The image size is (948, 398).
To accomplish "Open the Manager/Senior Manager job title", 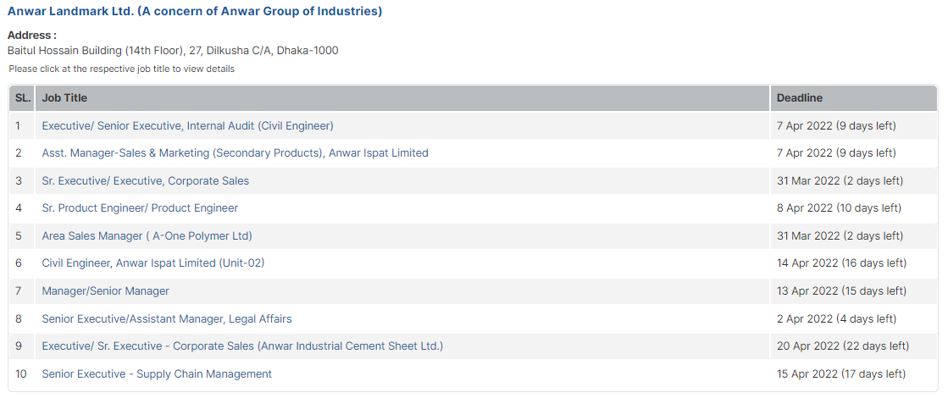I will pos(105,291).
